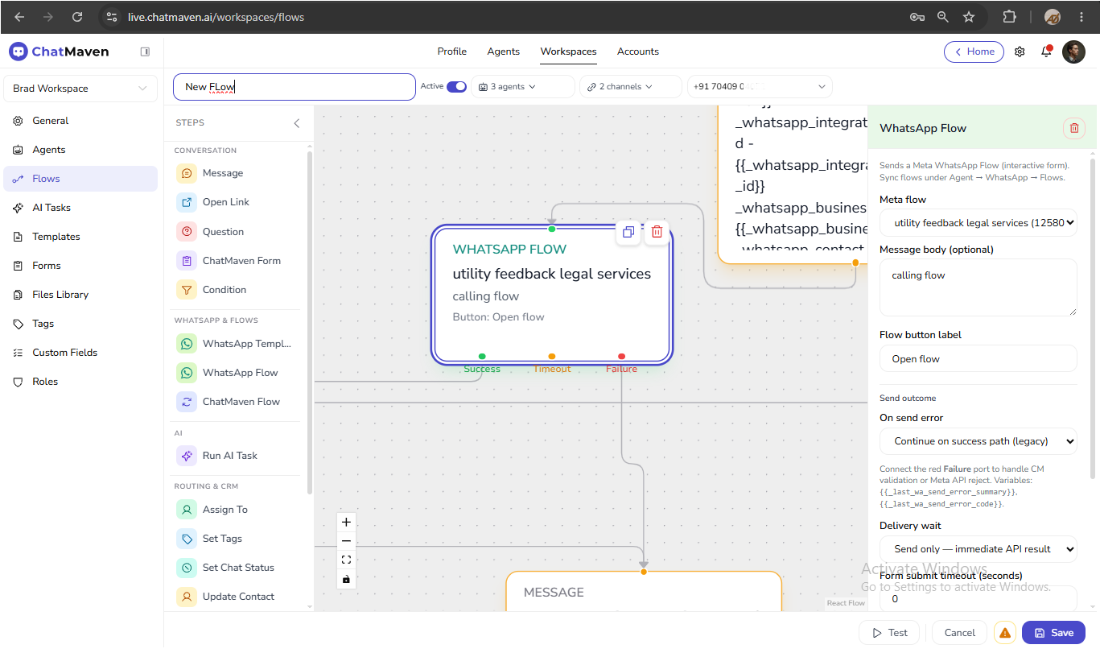1100x653 pixels.
Task: Open Roles in the sidebar
Action: click(80, 382)
